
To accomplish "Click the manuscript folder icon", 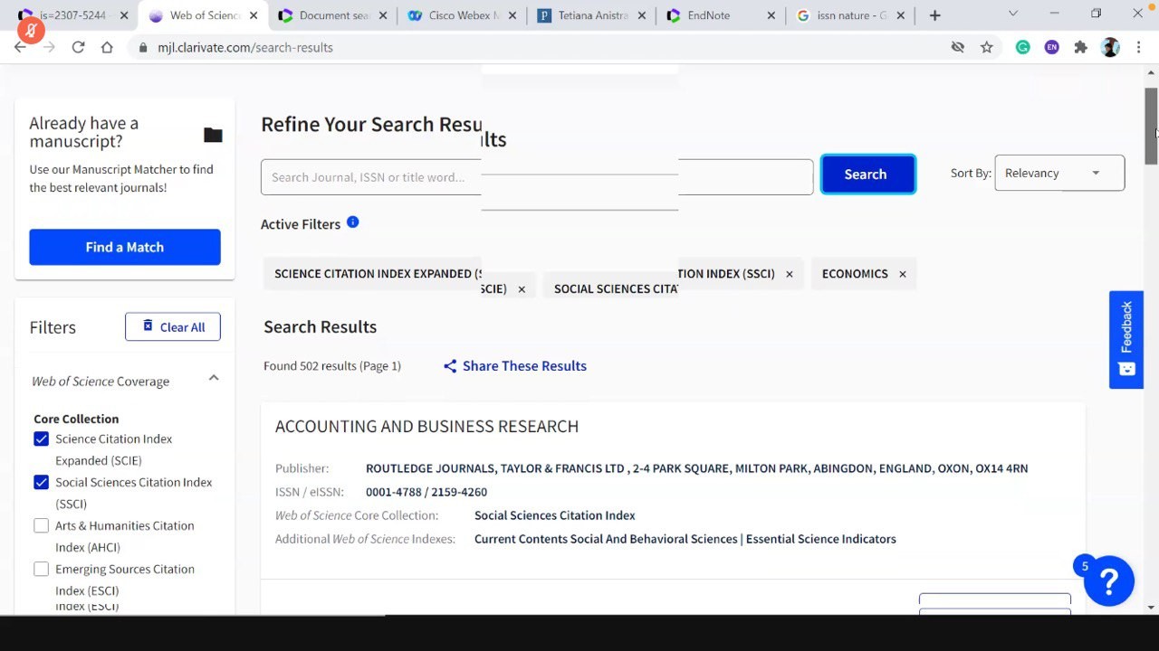I will (213, 135).
